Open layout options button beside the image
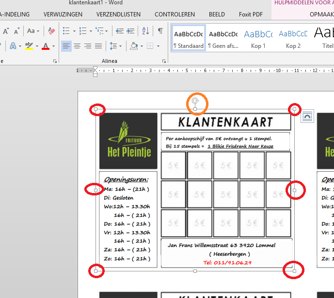 pyautogui.click(x=307, y=116)
